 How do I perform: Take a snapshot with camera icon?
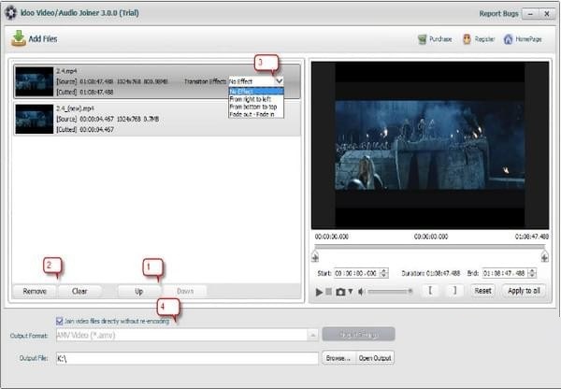coord(340,292)
